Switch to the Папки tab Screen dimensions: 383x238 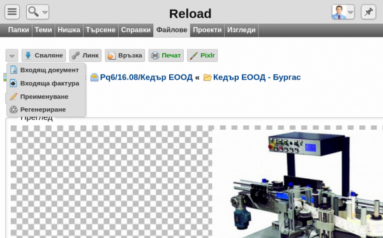pyautogui.click(x=19, y=30)
